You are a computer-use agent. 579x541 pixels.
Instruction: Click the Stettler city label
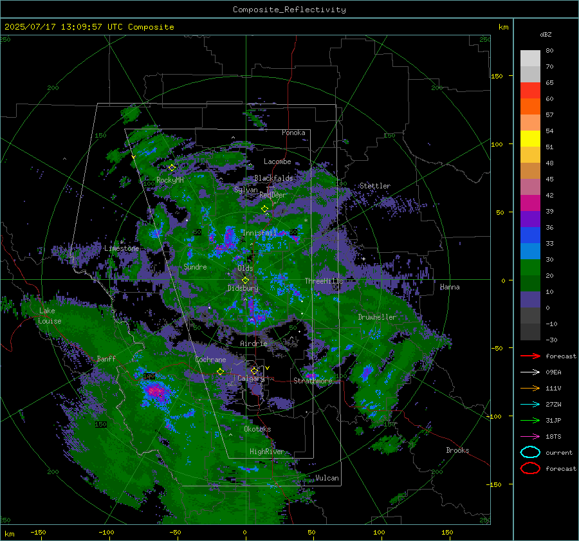[375, 186]
